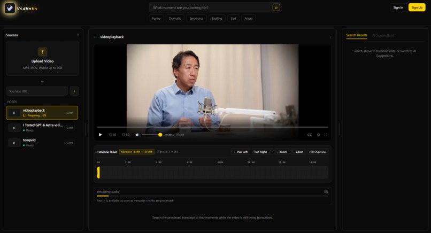Play the tempvid source thumbnail

14,143
